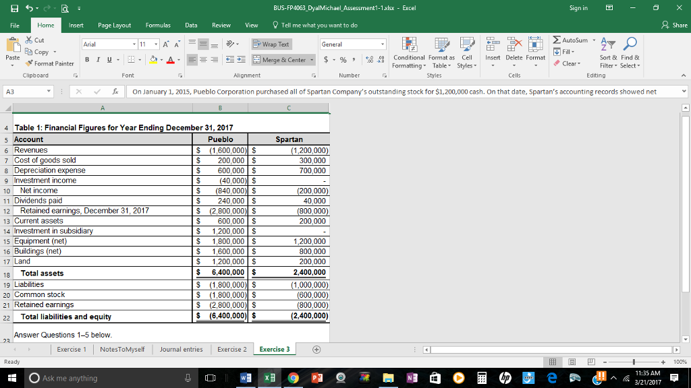Activate Format Painter
Image resolution: width=691 pixels, height=388 pixels.
tap(49, 63)
